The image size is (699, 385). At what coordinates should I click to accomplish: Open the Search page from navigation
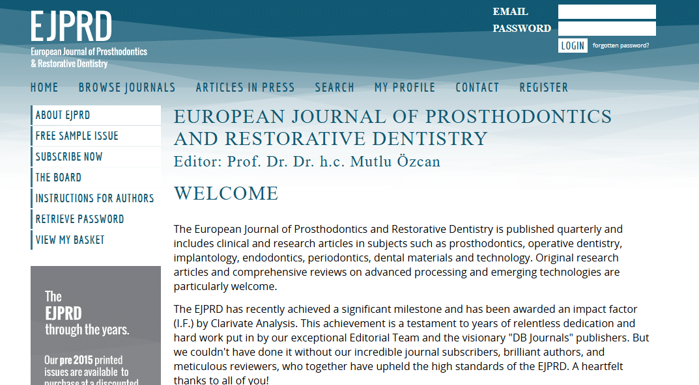click(x=335, y=87)
